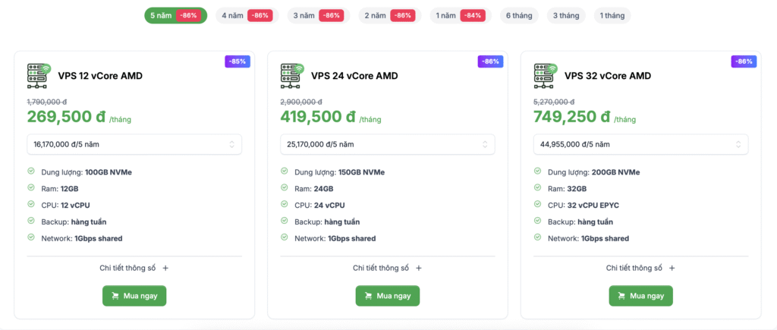Click checkmark icon beside CPU: 32 vCPU EPYC
Image resolution: width=777 pixels, height=330 pixels.
[x=538, y=205]
